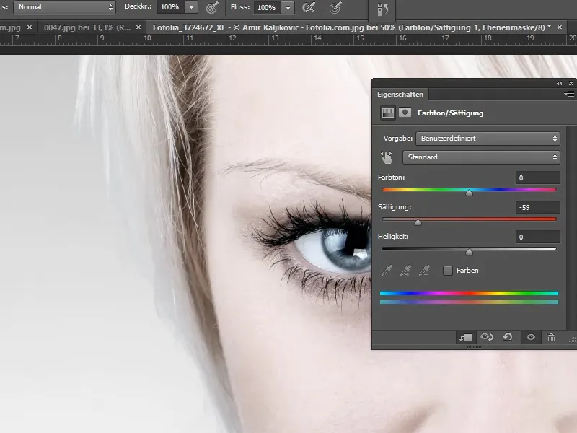Switch to the 0047.jpg document tab
Viewport: 577px width, 433px height.
83,27
